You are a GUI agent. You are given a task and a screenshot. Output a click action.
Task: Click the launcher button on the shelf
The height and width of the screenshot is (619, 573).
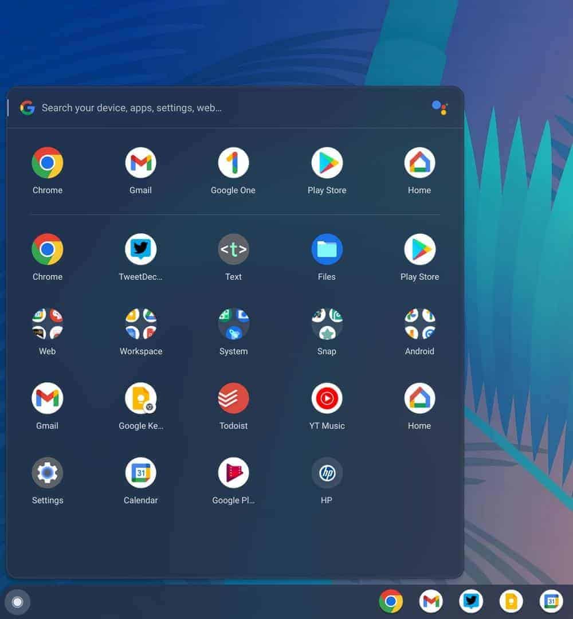point(17,602)
